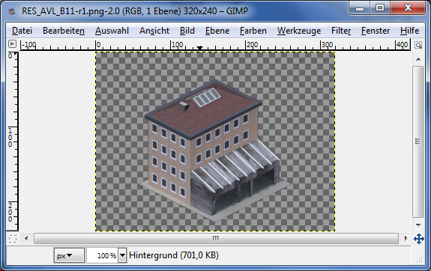This screenshot has width=431, height=271.
Task: Open the px unit dropdown
Action: (x=69, y=255)
